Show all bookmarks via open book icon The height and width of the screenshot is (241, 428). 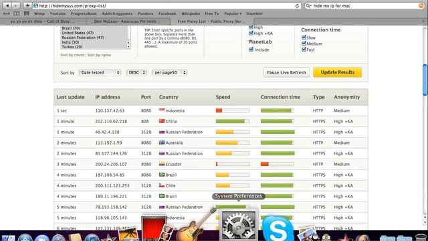[16, 13]
